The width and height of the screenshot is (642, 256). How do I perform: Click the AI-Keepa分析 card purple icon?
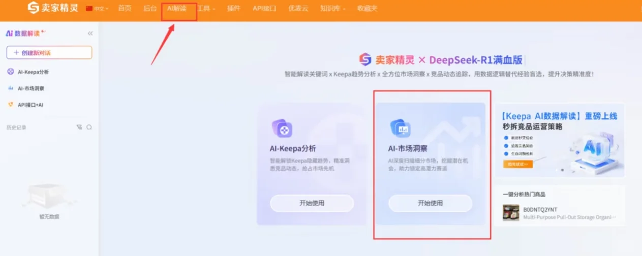tap(282, 129)
